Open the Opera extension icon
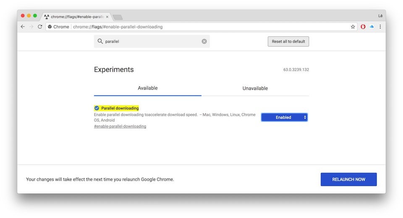The height and width of the screenshot is (218, 403). tap(363, 27)
